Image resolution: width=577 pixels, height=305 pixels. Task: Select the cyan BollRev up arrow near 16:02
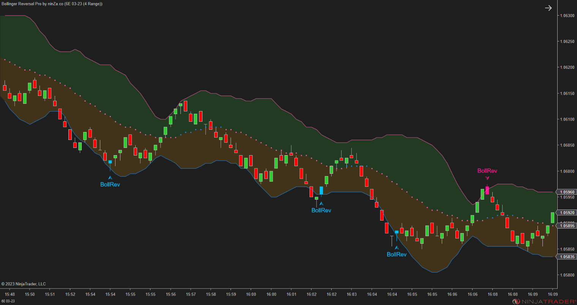321,203
